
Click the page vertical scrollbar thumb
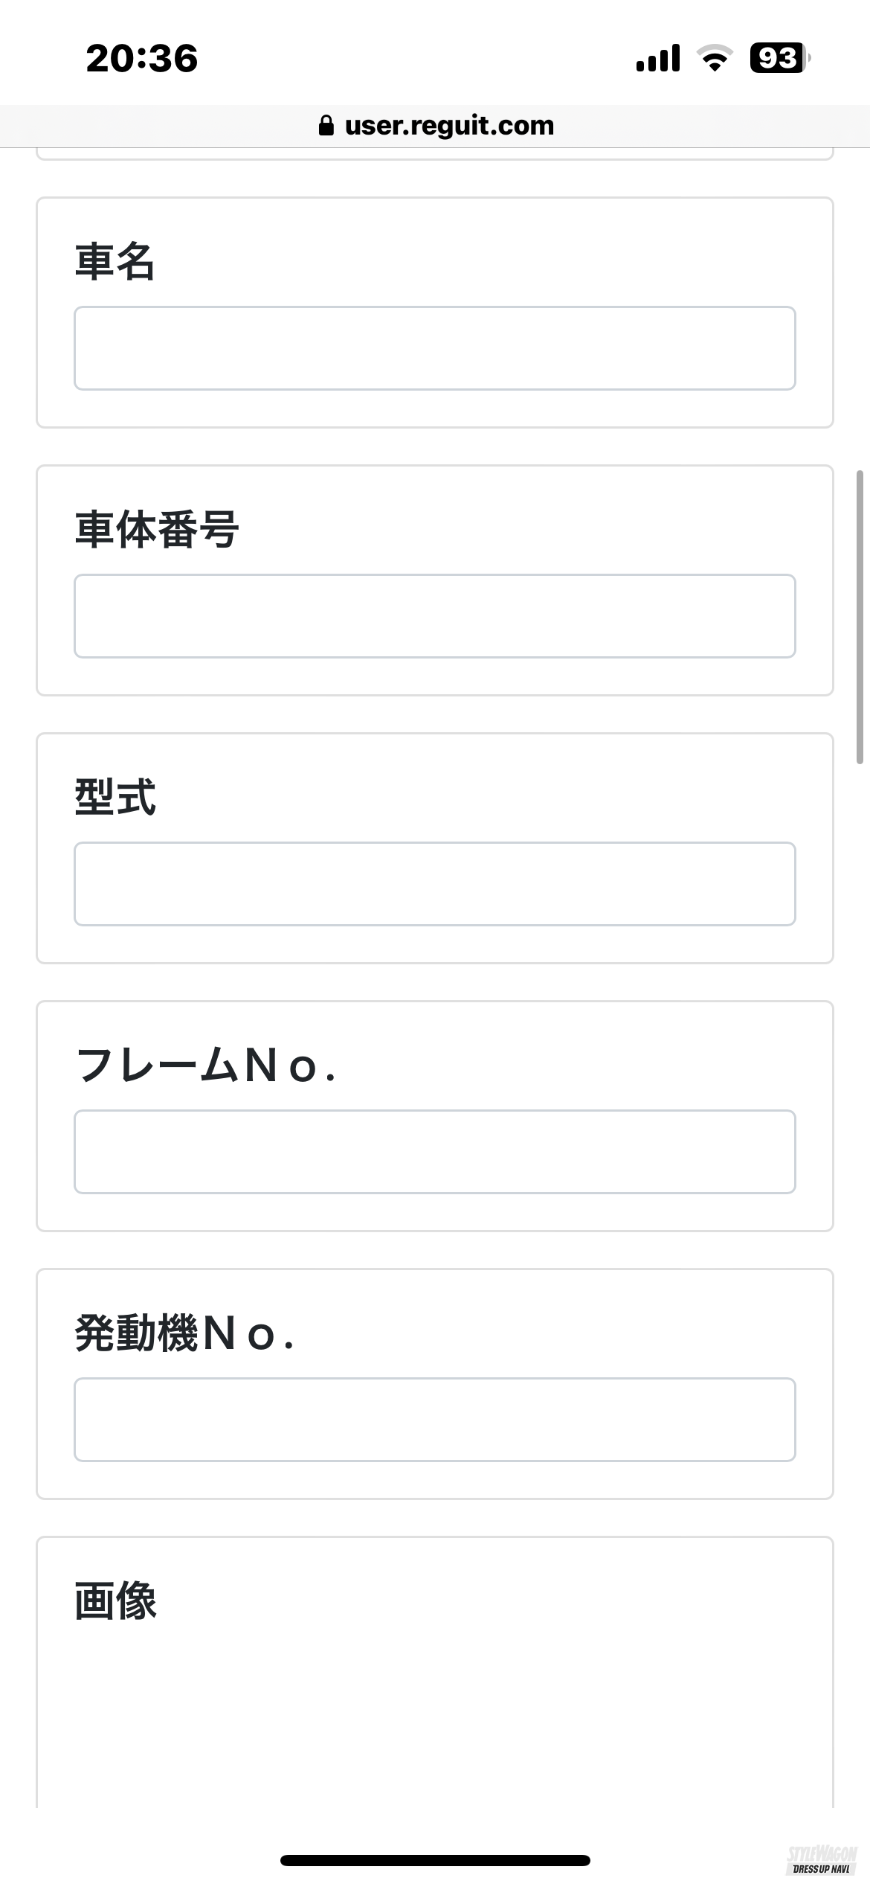click(x=860, y=617)
